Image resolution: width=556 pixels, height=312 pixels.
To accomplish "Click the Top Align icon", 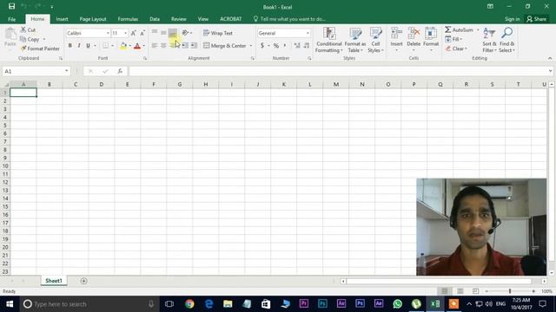I will click(x=155, y=33).
